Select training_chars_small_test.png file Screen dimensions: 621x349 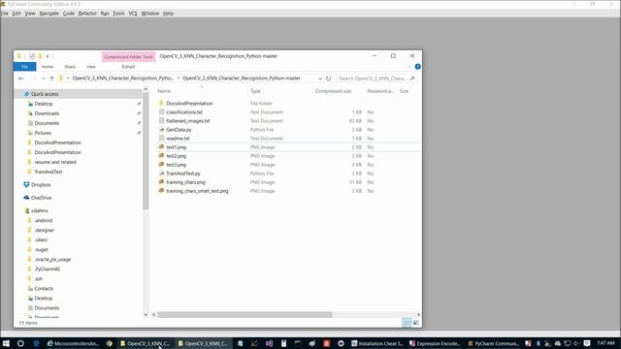[197, 191]
